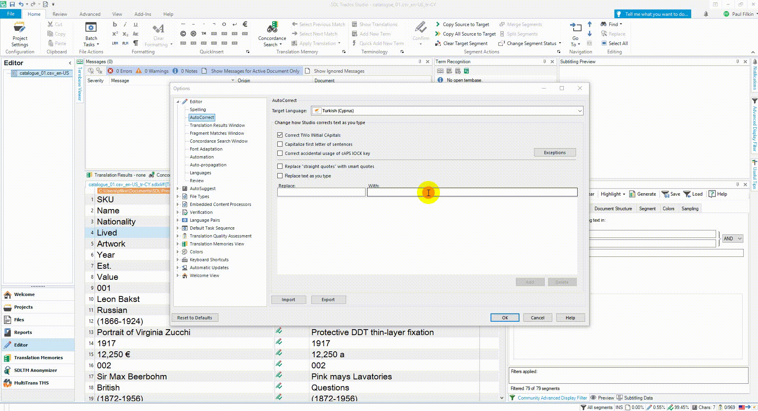Switch to the Review ribbon tab
Screen dimensions: 758x411
pos(59,14)
